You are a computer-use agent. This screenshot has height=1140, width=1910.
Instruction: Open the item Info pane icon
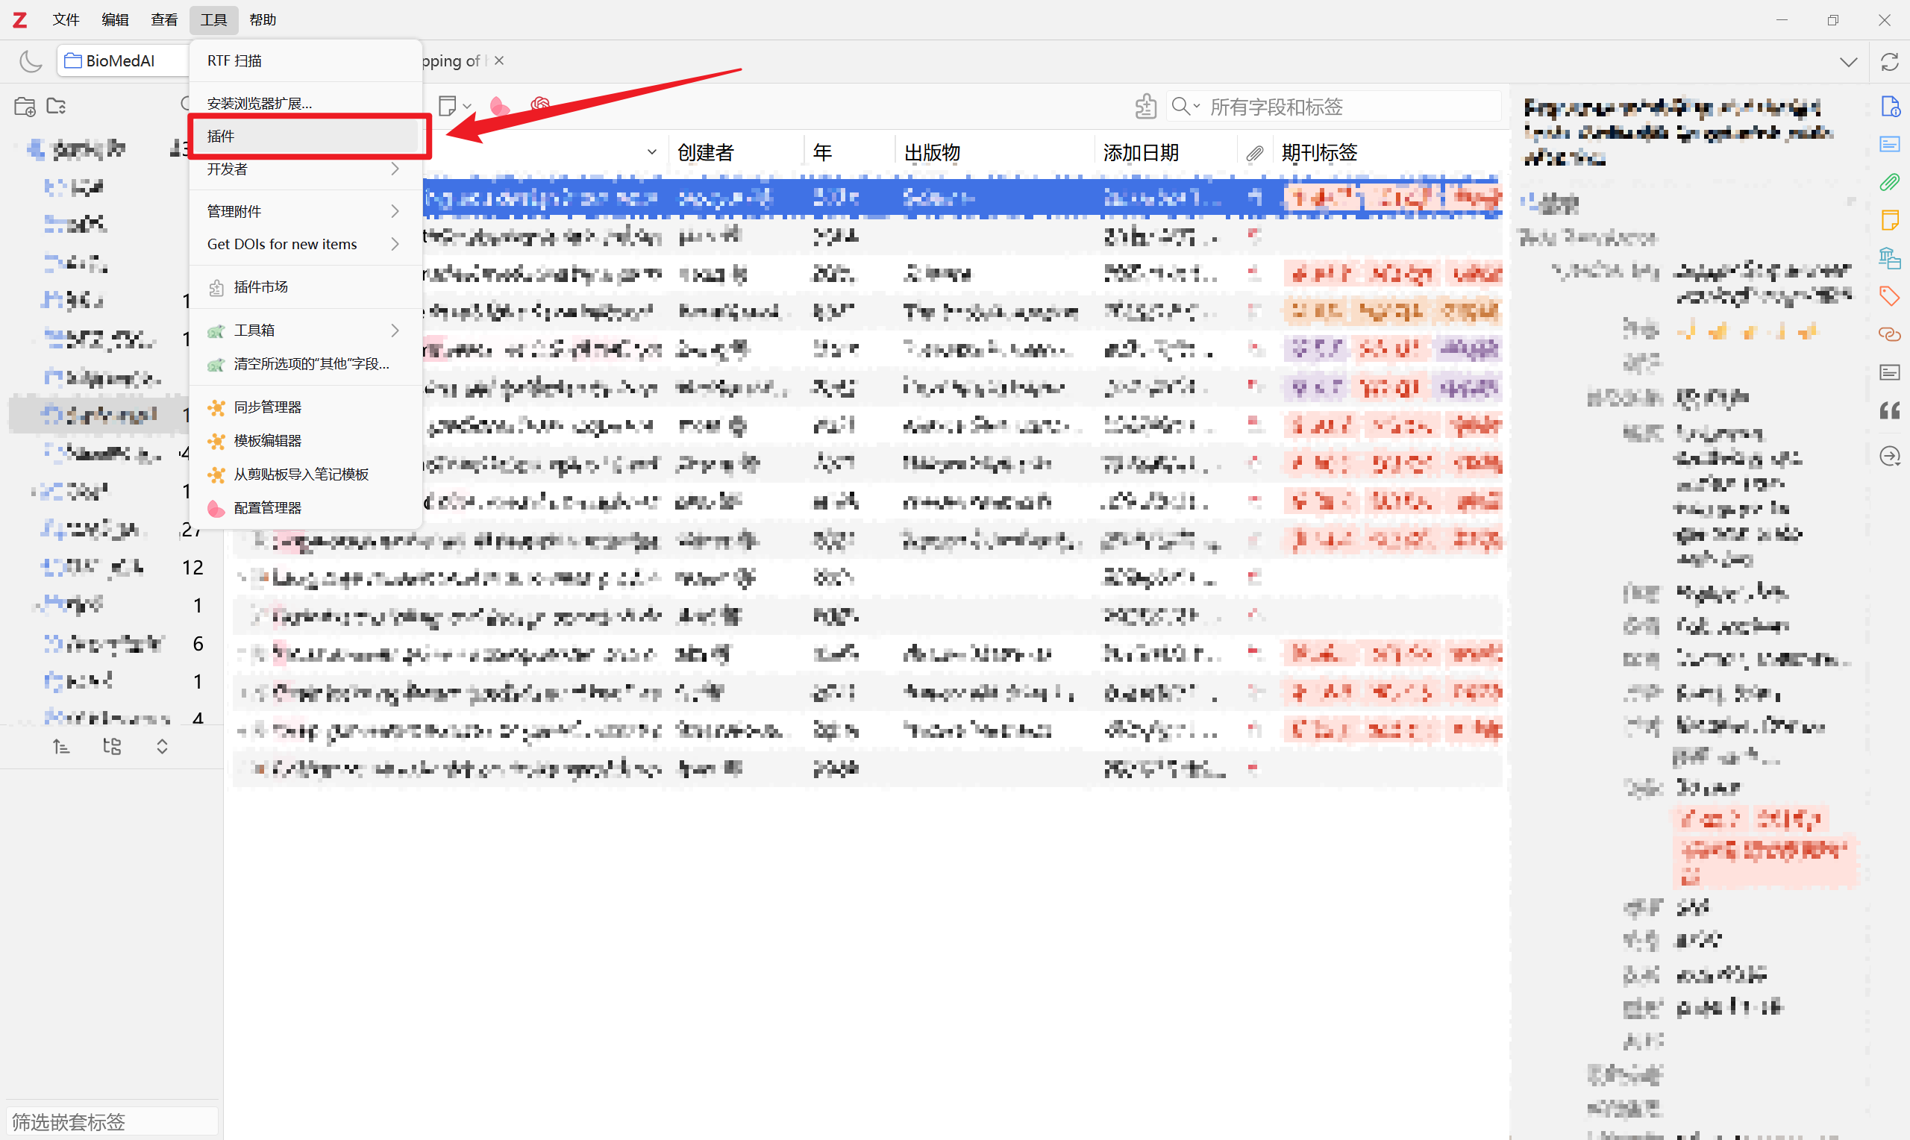(x=1889, y=106)
